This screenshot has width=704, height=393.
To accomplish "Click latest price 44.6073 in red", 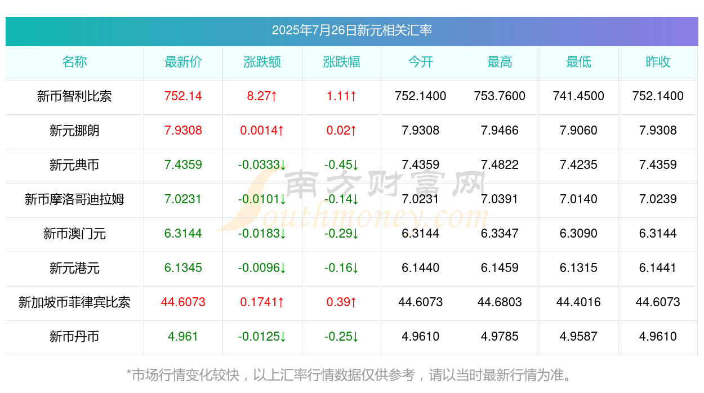I will pyautogui.click(x=183, y=302).
